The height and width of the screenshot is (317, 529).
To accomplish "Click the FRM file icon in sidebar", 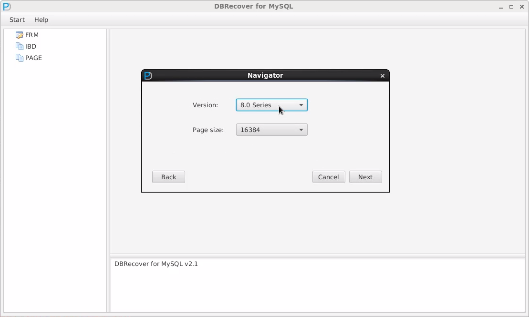I will pos(19,35).
